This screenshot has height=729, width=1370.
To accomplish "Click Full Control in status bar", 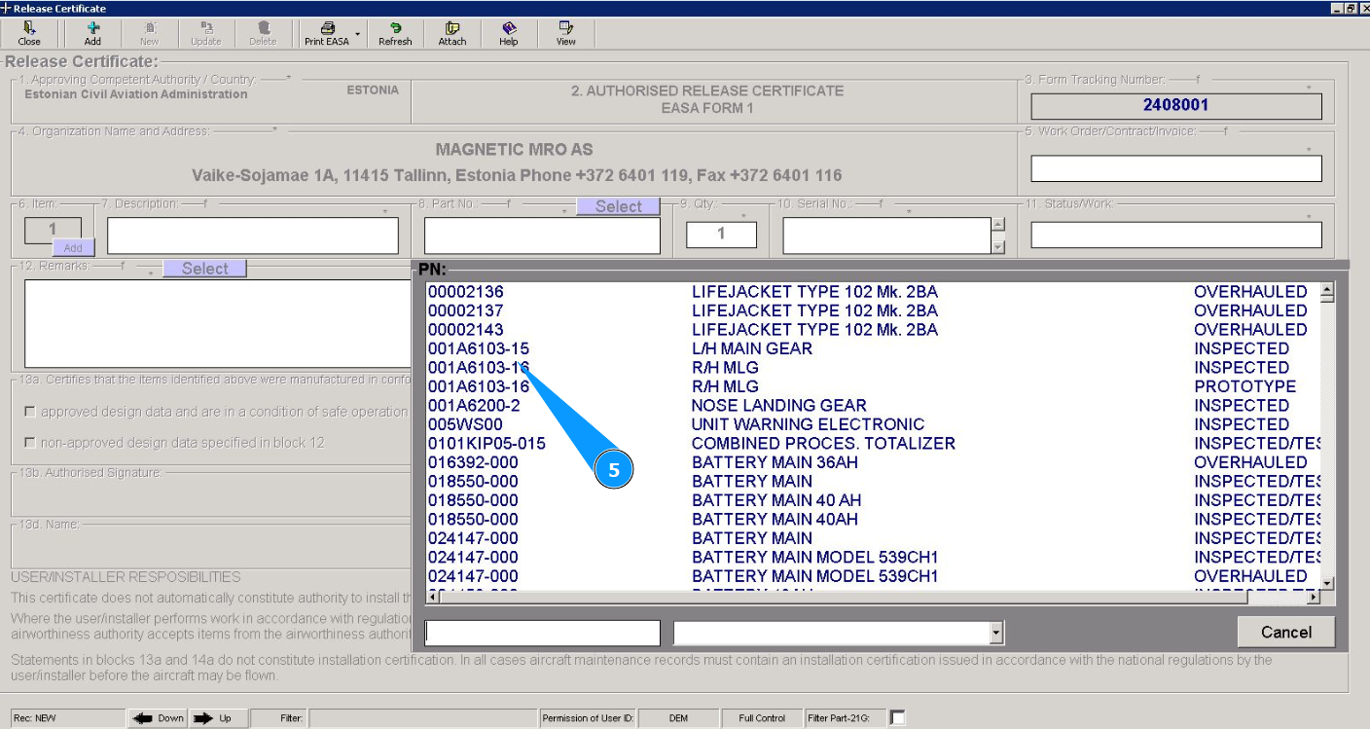I will pyautogui.click(x=762, y=718).
